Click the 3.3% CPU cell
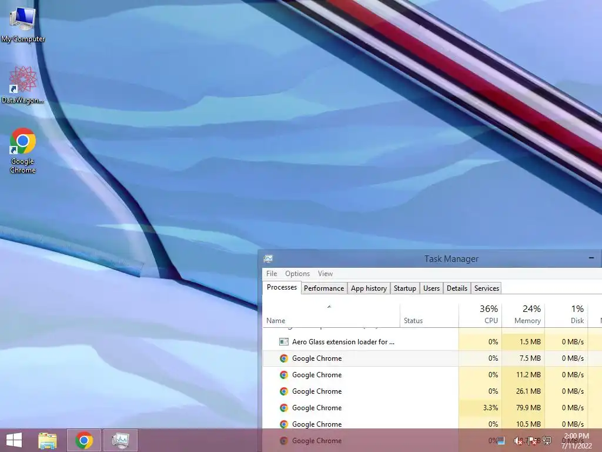This screenshot has width=602, height=452. (480, 408)
